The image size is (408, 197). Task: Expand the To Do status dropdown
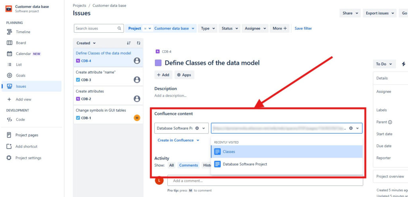384,64
